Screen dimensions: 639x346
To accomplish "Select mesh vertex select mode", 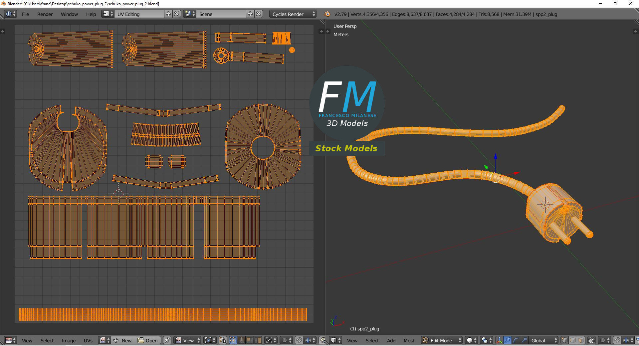I will [564, 340].
